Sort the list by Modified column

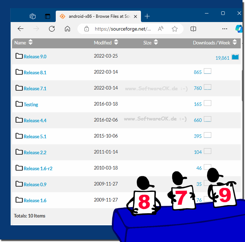106,43
